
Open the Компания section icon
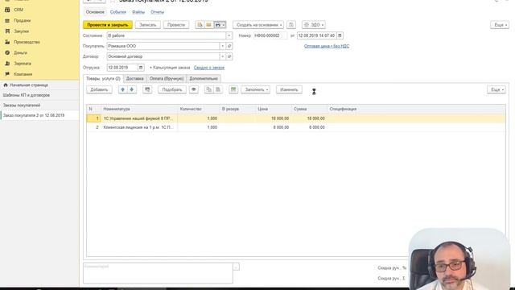[7, 74]
